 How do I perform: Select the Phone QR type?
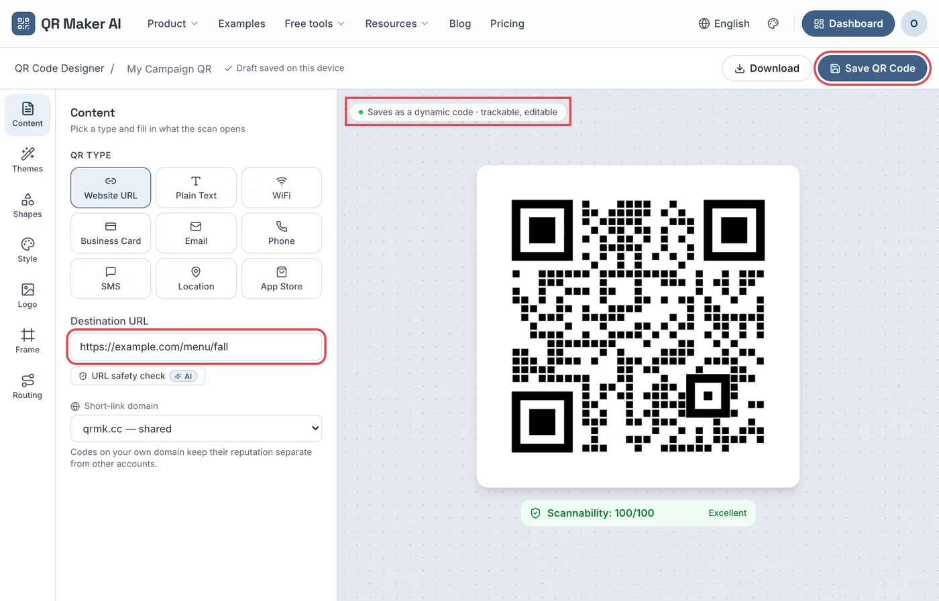(x=282, y=233)
